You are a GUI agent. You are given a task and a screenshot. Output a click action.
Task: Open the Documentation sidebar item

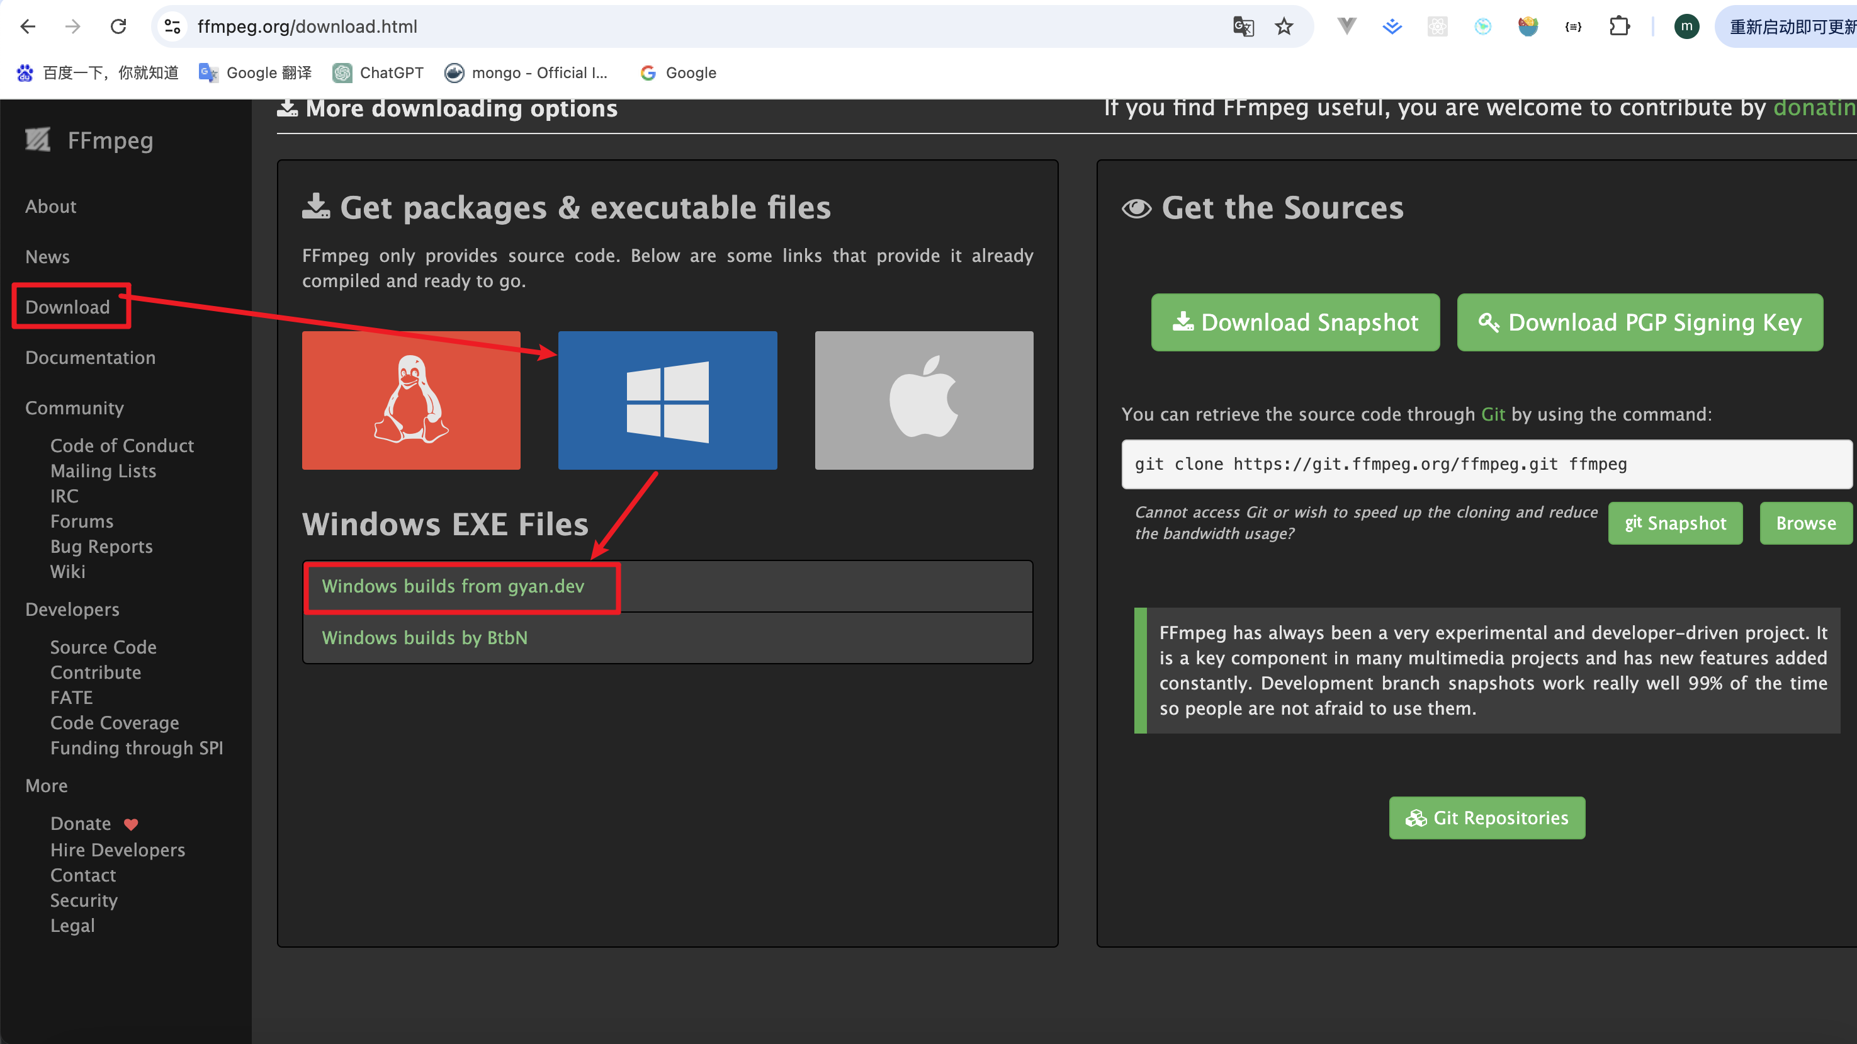tap(90, 358)
